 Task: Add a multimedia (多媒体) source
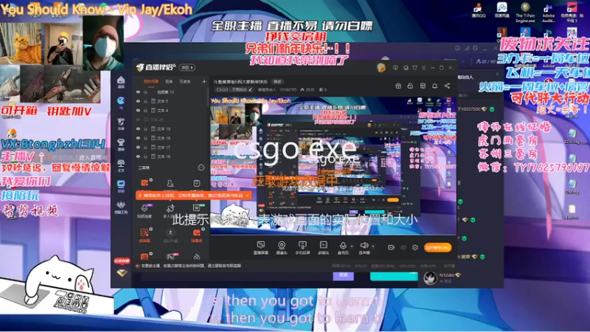[x=323, y=245]
